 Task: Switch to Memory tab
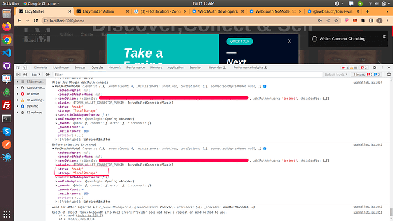click(156, 68)
